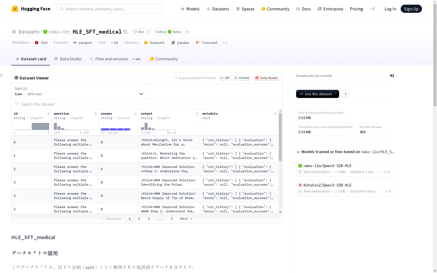Sort the output column
The height and width of the screenshot is (273, 437).
[197, 114]
